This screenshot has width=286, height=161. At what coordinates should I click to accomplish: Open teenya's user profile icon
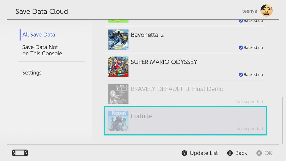(x=266, y=11)
